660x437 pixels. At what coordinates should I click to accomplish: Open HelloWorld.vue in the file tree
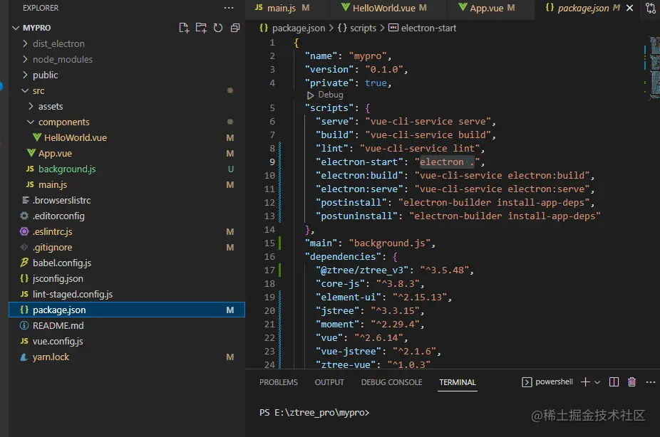tap(76, 138)
